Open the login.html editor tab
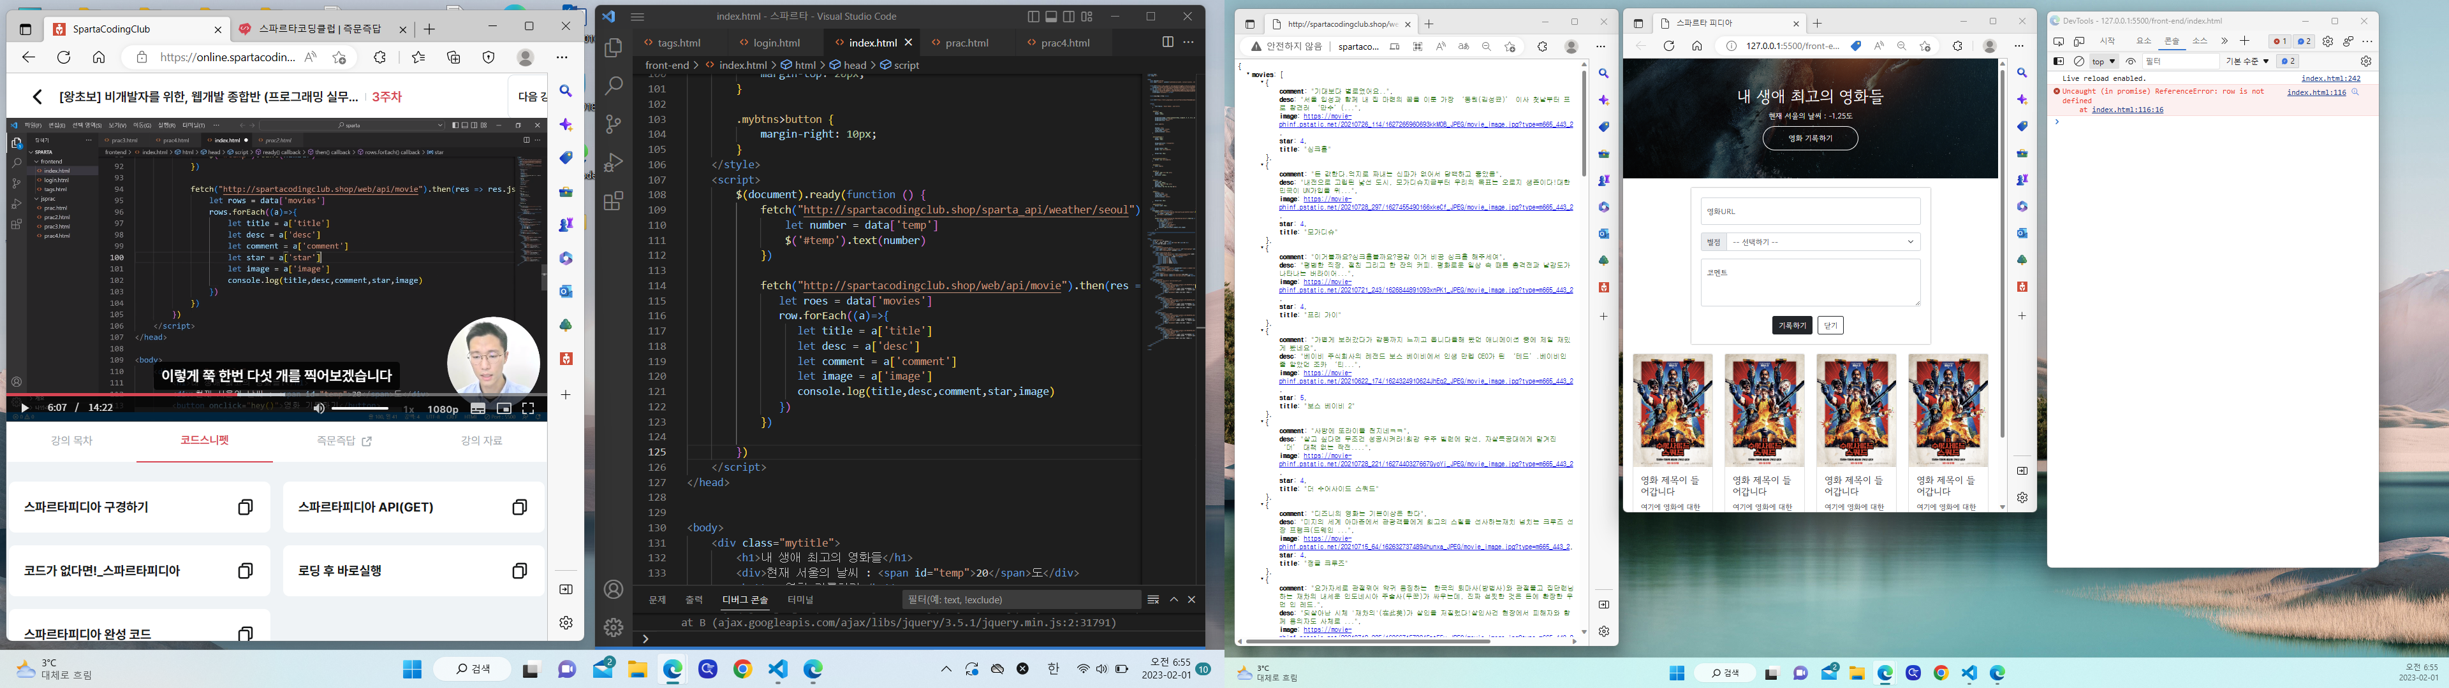The image size is (2449, 688). [776, 43]
